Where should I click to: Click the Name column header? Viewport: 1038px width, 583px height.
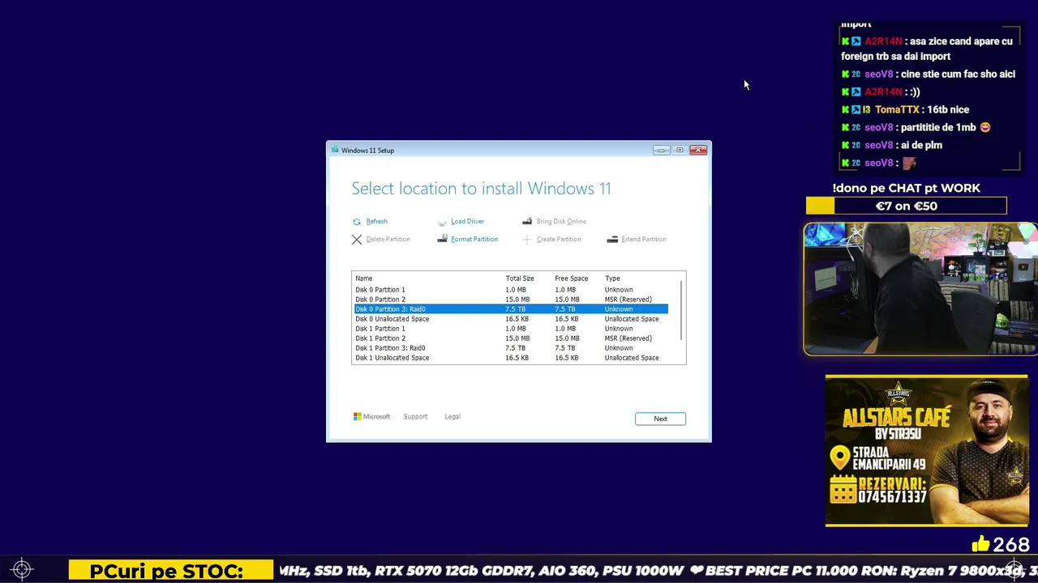363,279
